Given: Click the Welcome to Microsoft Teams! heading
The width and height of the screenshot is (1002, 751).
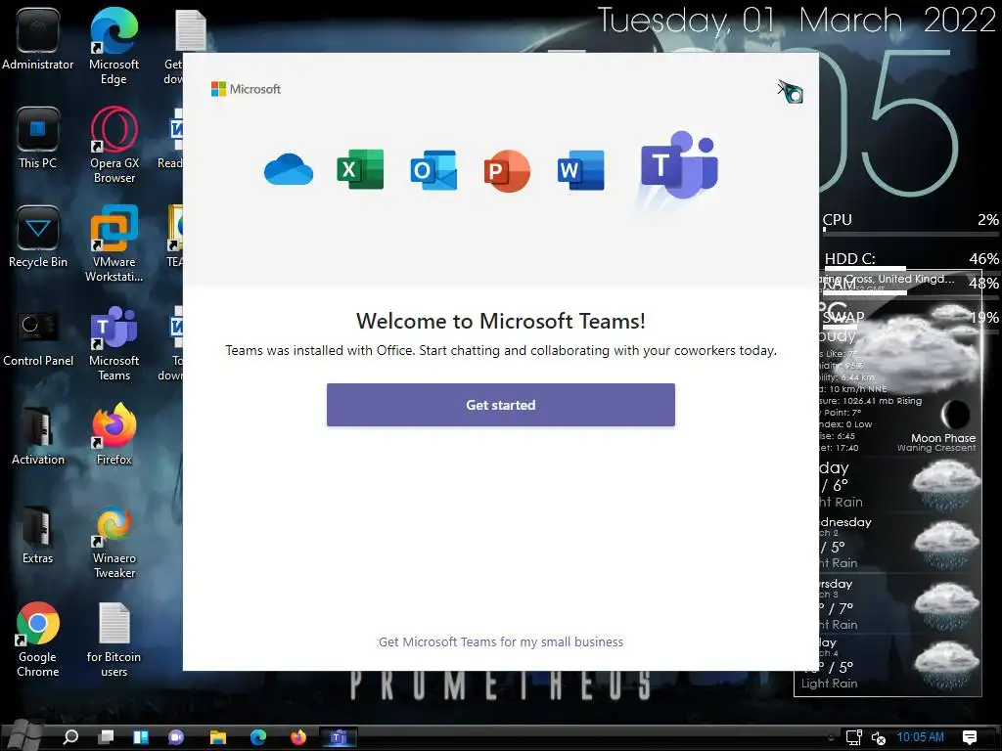Looking at the screenshot, I should [x=500, y=321].
